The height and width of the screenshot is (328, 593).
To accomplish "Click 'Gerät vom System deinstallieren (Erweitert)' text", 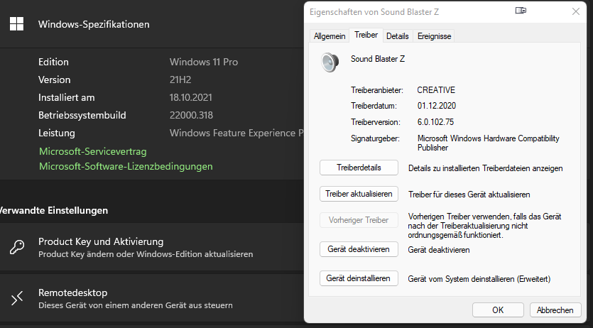I will click(x=479, y=279).
